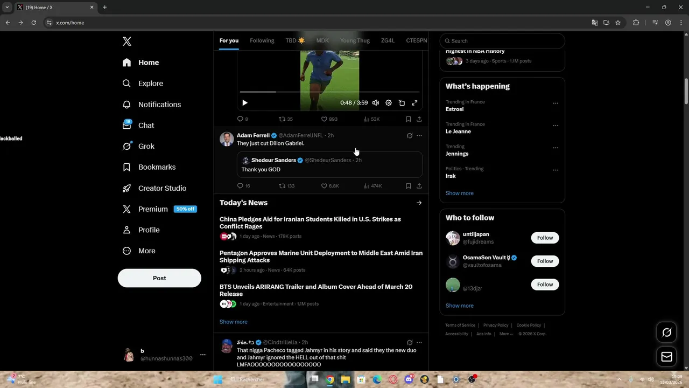Repost the video post with 35 reposts
Image resolution: width=689 pixels, height=388 pixels.
286,119
